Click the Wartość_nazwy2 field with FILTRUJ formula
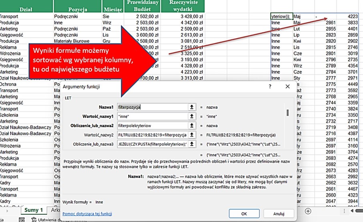This screenshot has width=363, height=222. (x=153, y=135)
